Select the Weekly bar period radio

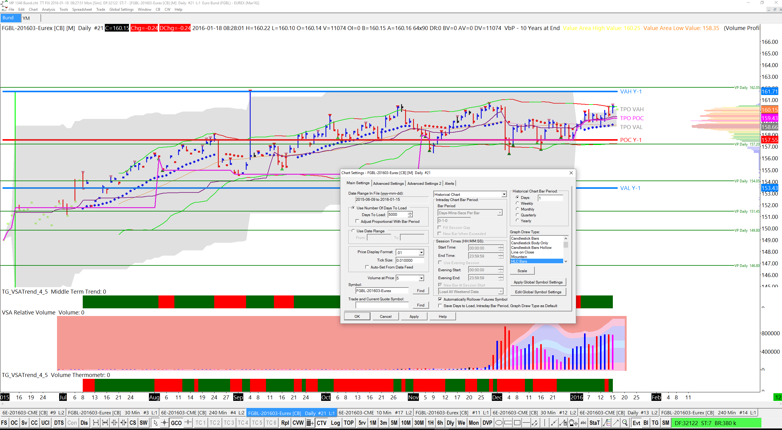(518, 203)
